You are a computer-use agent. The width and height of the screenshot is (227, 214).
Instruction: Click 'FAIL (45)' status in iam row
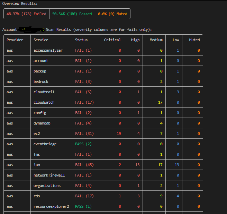tap(84, 165)
